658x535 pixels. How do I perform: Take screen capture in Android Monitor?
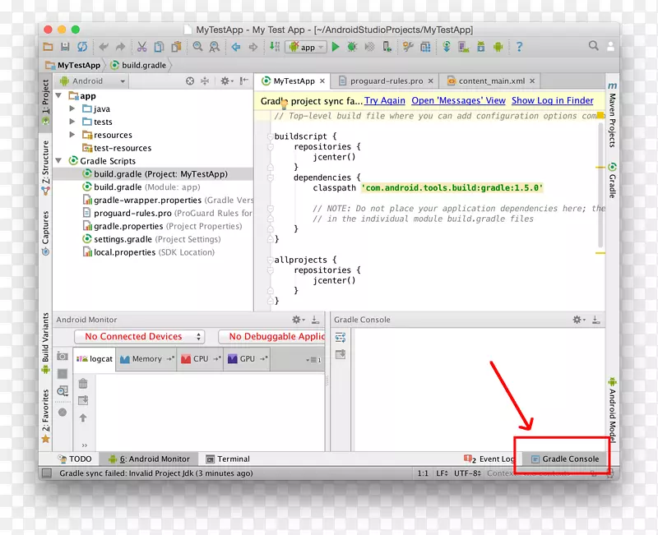[x=63, y=357]
